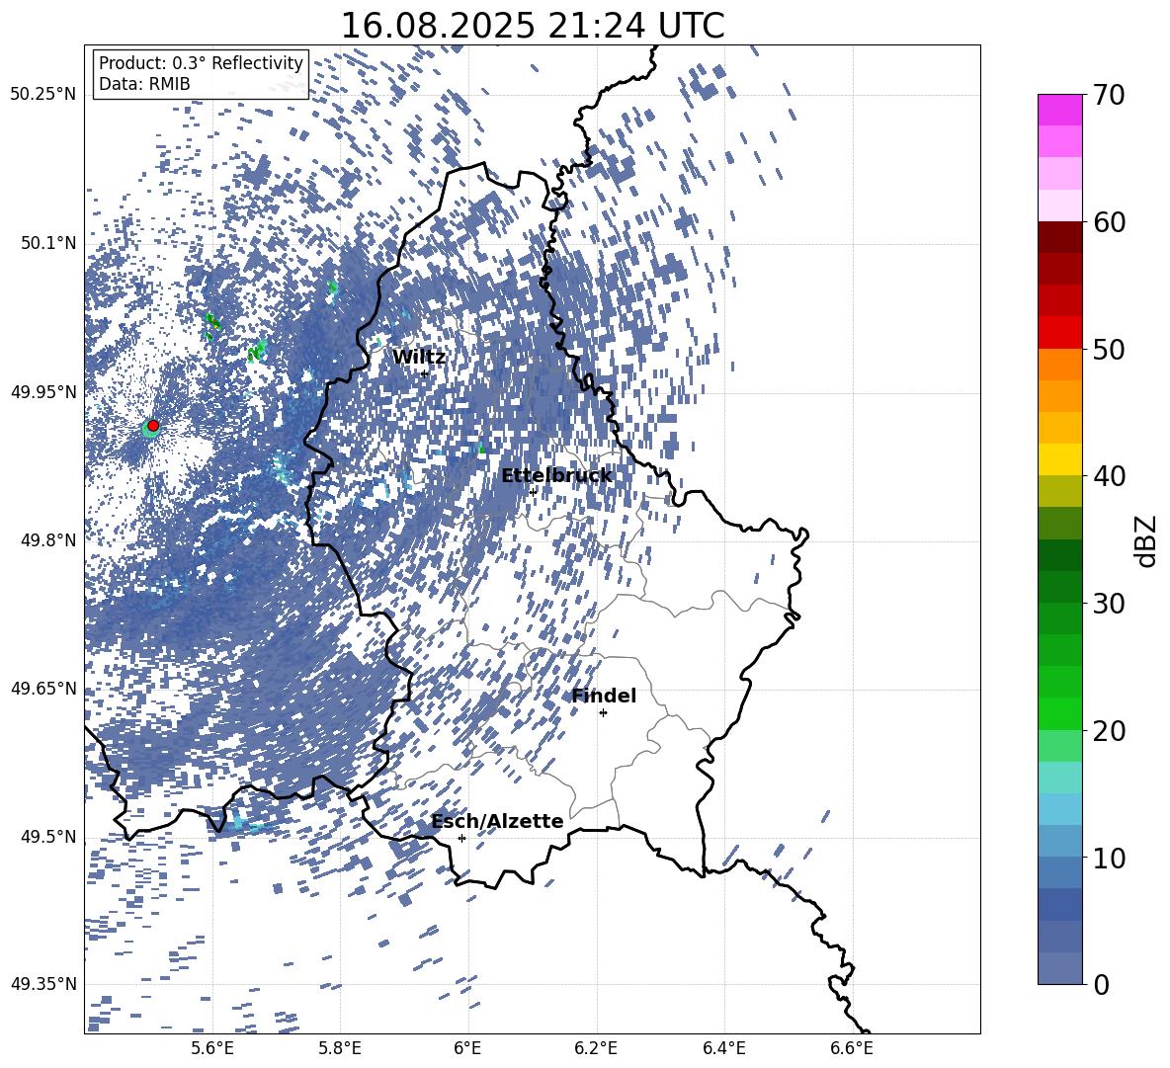The height and width of the screenshot is (1068, 1170).
Task: Click the 'Product: 0.3° Reflectivity' label
Action: click(201, 63)
